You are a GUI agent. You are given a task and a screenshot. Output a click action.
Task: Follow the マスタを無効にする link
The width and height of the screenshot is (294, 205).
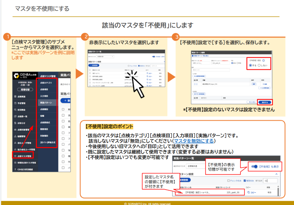point(194,141)
